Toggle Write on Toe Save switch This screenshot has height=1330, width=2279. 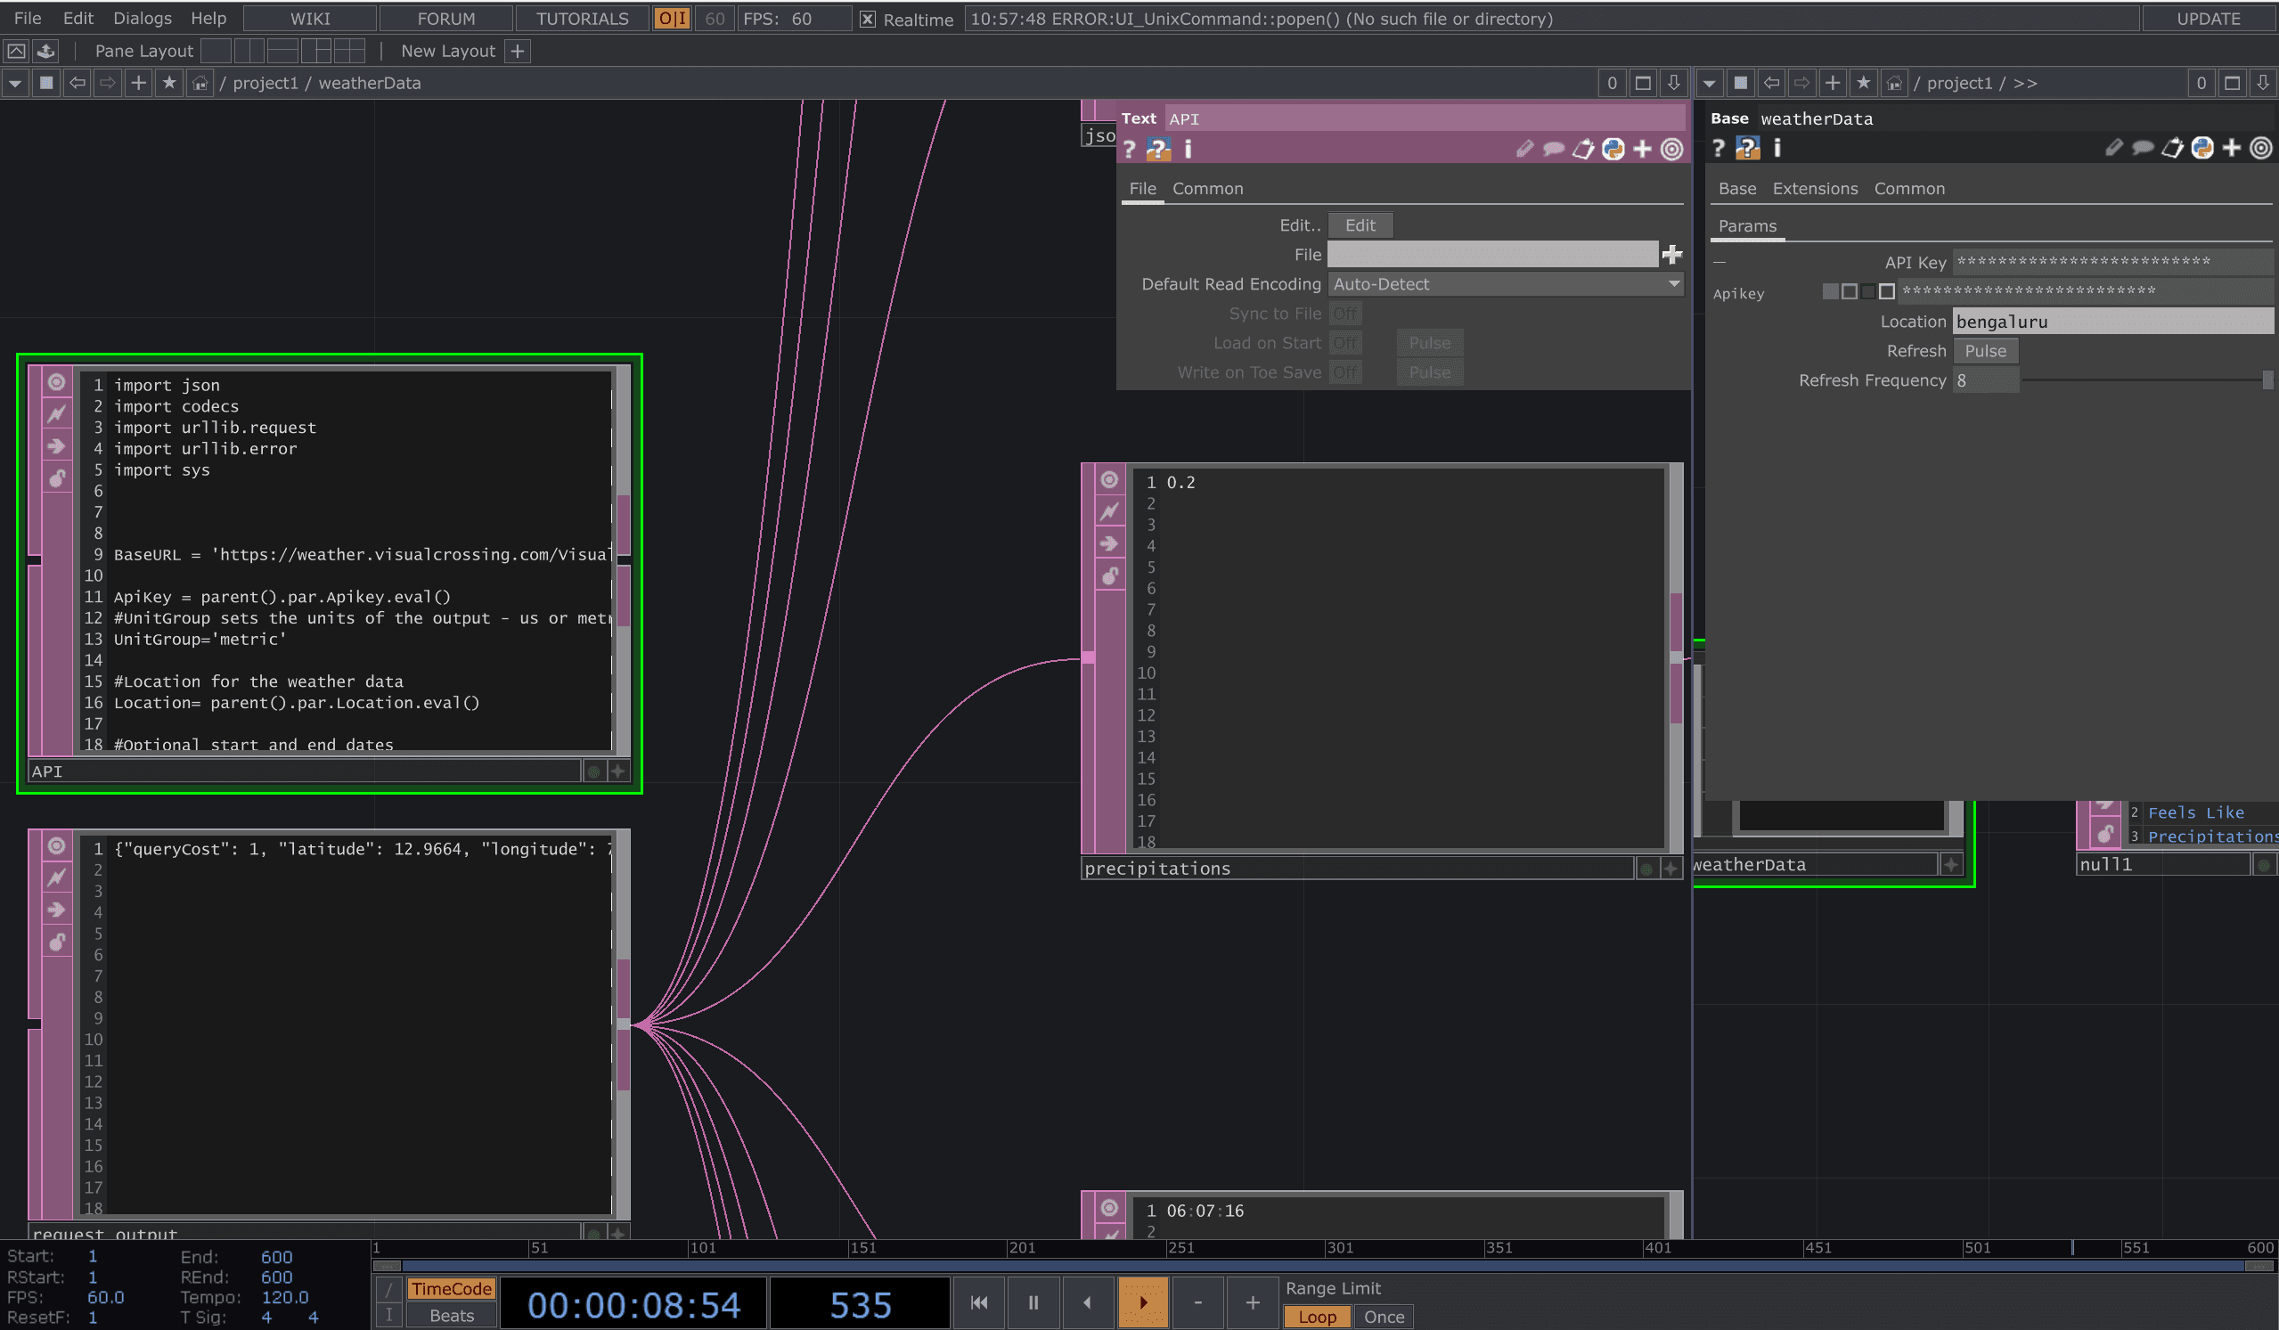click(1345, 372)
